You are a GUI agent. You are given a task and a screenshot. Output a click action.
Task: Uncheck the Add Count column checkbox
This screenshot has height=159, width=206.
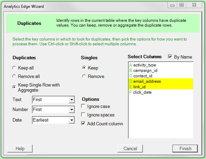[83, 124]
